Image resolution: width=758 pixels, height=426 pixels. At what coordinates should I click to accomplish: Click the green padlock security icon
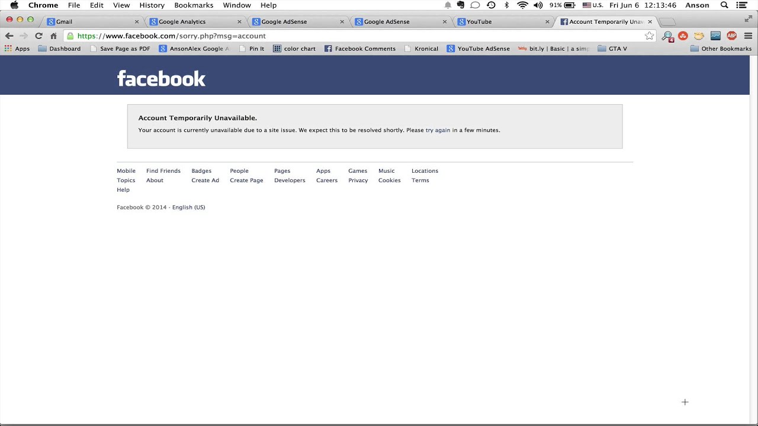click(x=70, y=35)
